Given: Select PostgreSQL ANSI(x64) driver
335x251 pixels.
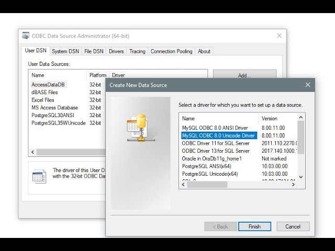Looking at the screenshot, I should pyautogui.click(x=207, y=166).
